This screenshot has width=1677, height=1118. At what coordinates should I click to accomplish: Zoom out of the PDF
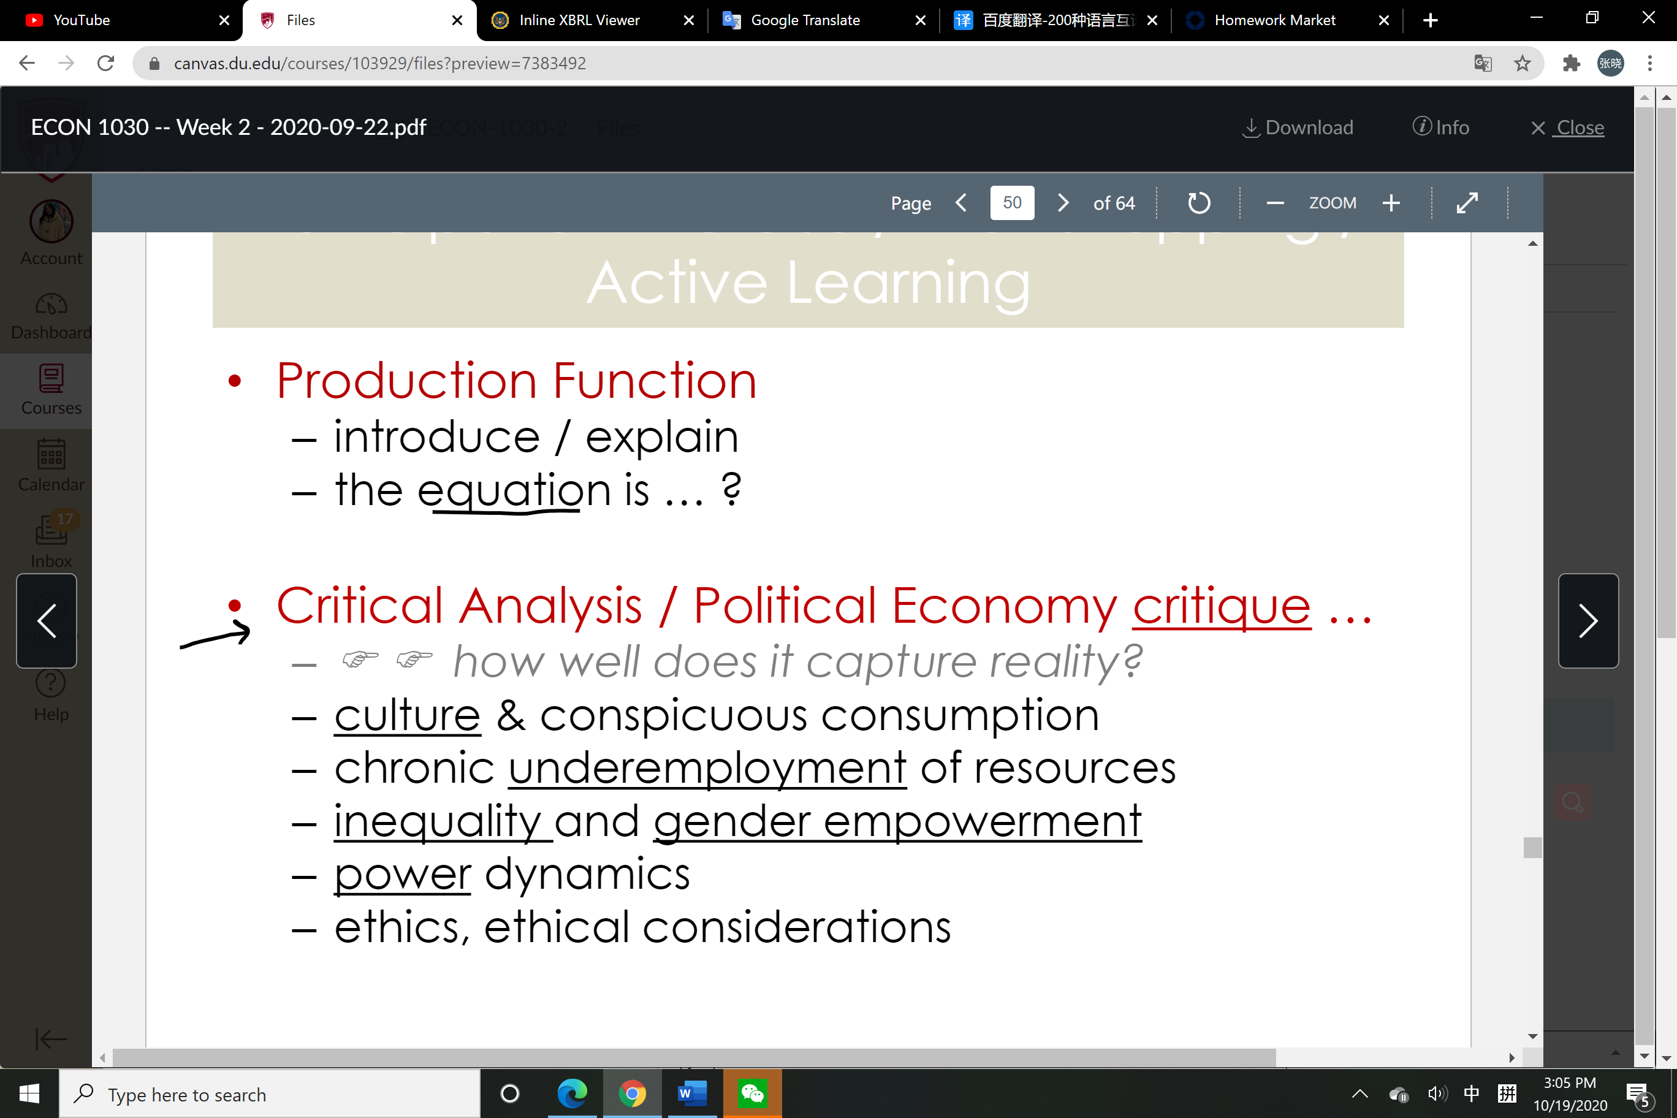point(1275,203)
